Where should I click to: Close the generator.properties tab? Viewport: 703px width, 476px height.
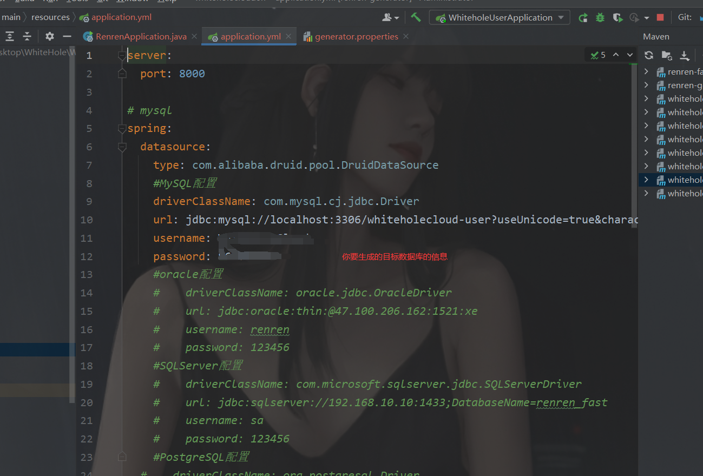click(406, 37)
